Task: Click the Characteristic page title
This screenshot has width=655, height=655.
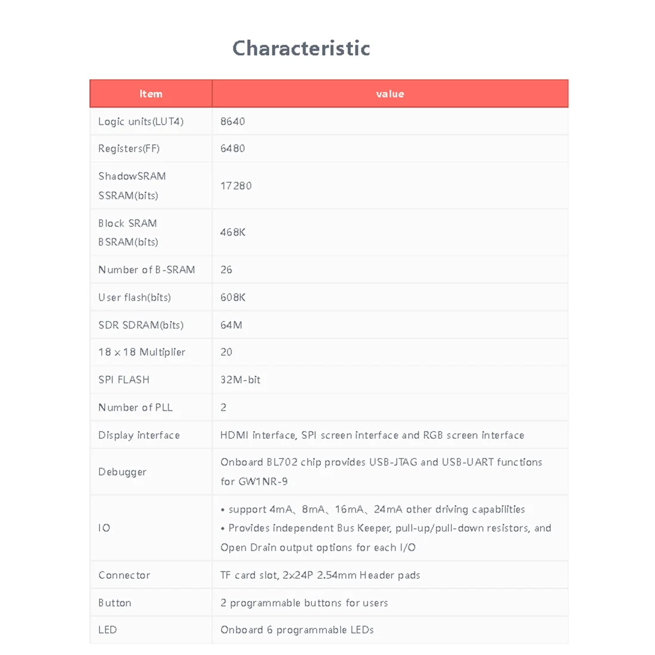Action: pos(301,48)
